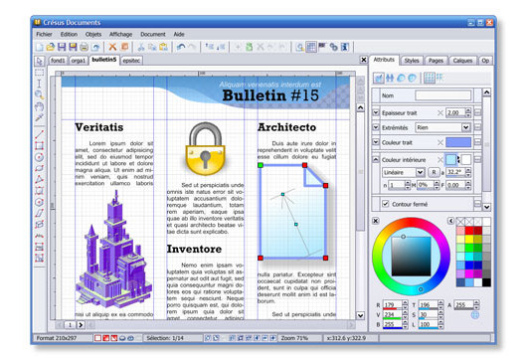
Task: Expand the Epaisseur trait section arrow
Action: click(x=376, y=112)
